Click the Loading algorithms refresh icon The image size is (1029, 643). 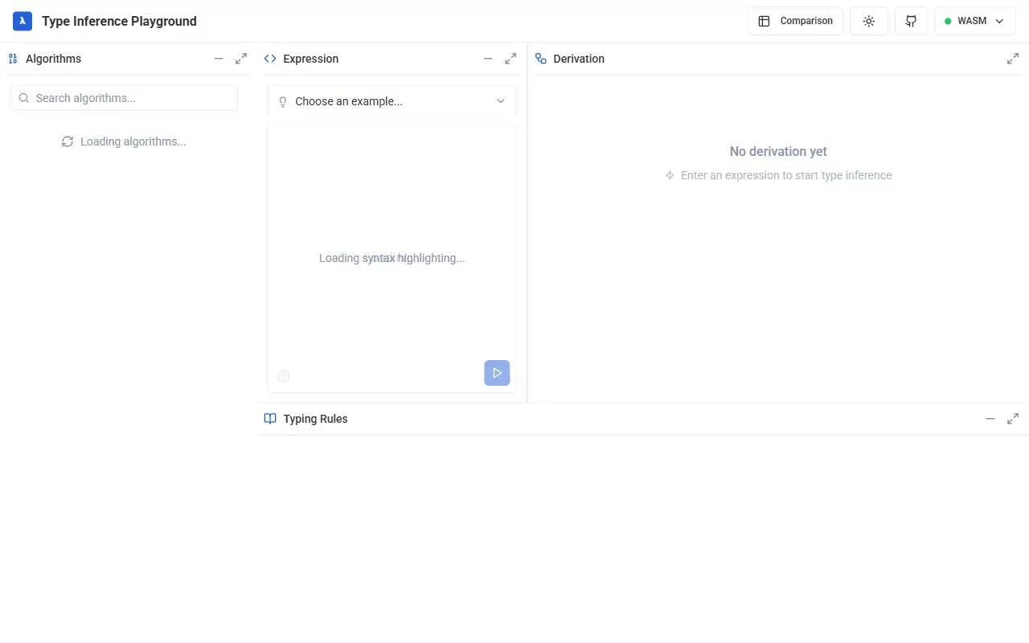[x=68, y=141]
